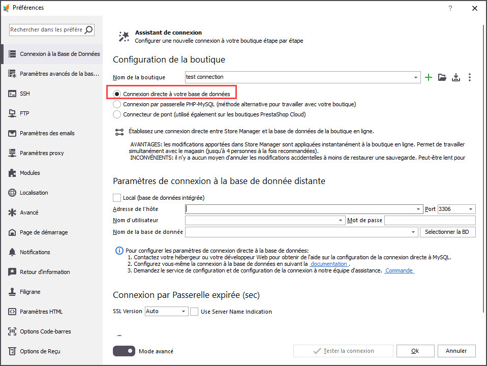Click the Notifications bell icon
Viewport: 487px width, 366px height.
[x=12, y=252]
